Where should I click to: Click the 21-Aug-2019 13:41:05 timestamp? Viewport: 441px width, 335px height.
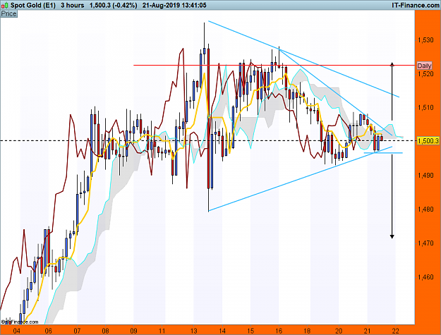coord(174,5)
